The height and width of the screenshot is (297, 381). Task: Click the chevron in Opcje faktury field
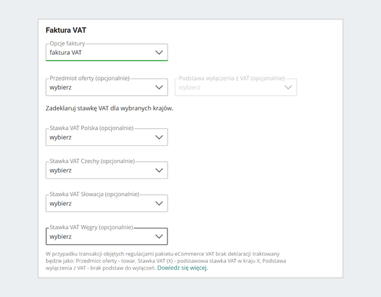(x=159, y=53)
